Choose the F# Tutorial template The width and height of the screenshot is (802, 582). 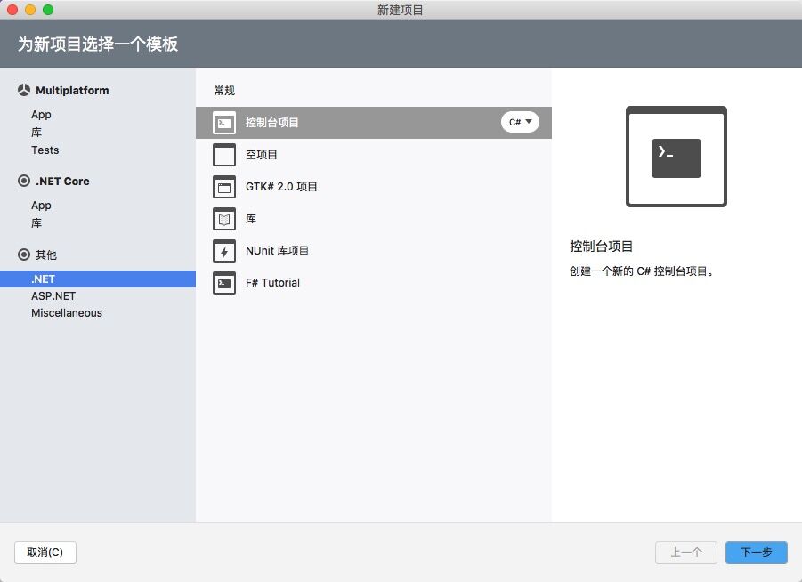coord(373,283)
